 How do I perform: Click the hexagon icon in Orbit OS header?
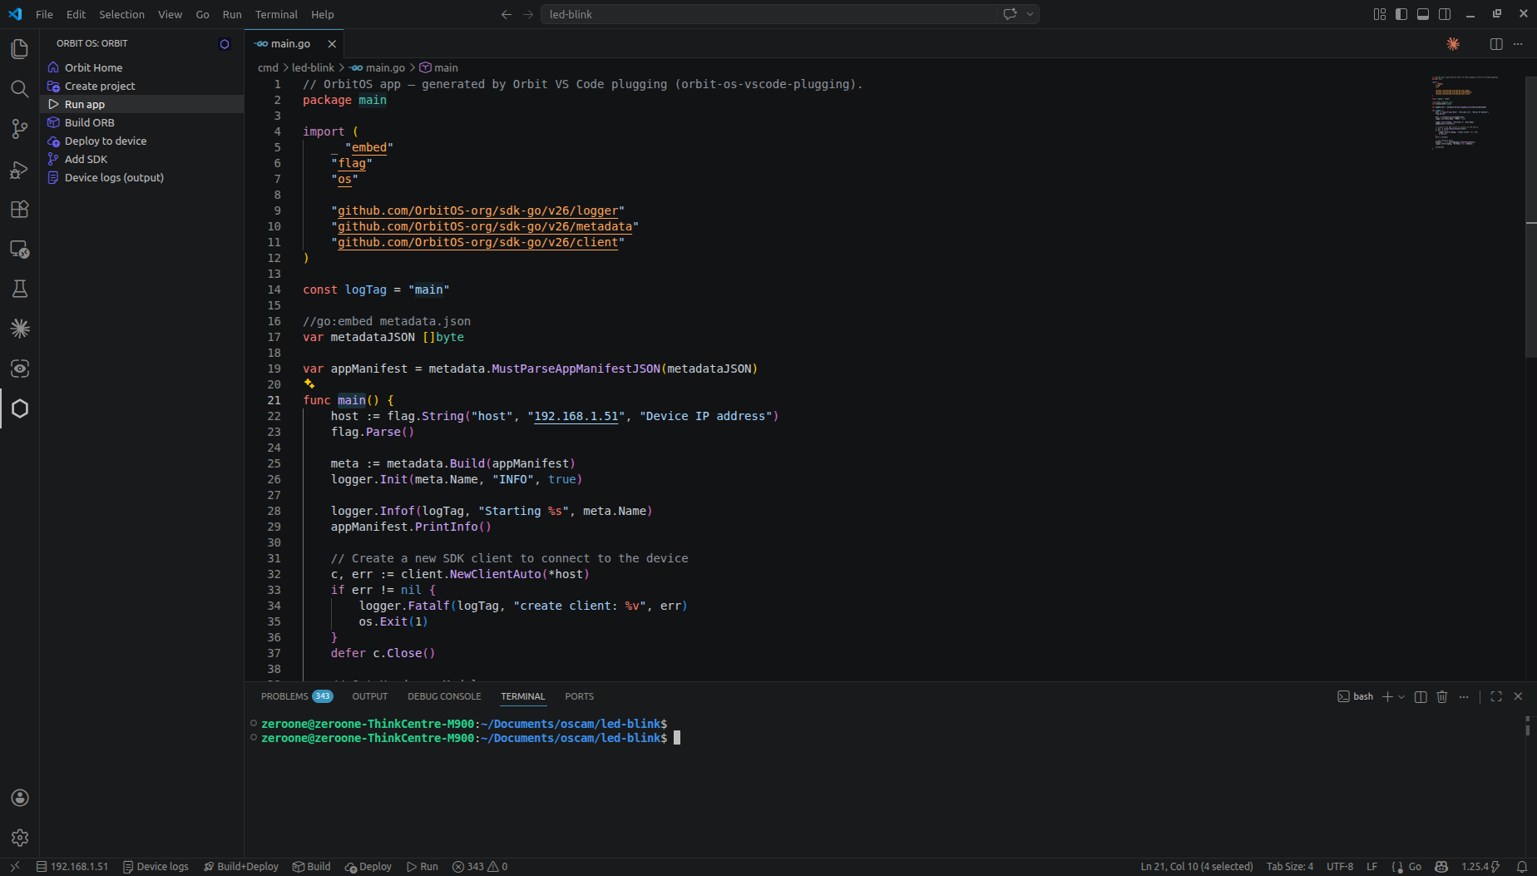225,44
